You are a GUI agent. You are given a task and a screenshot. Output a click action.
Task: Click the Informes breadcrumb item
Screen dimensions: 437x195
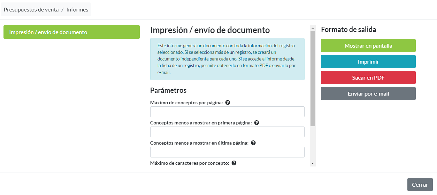tap(77, 10)
